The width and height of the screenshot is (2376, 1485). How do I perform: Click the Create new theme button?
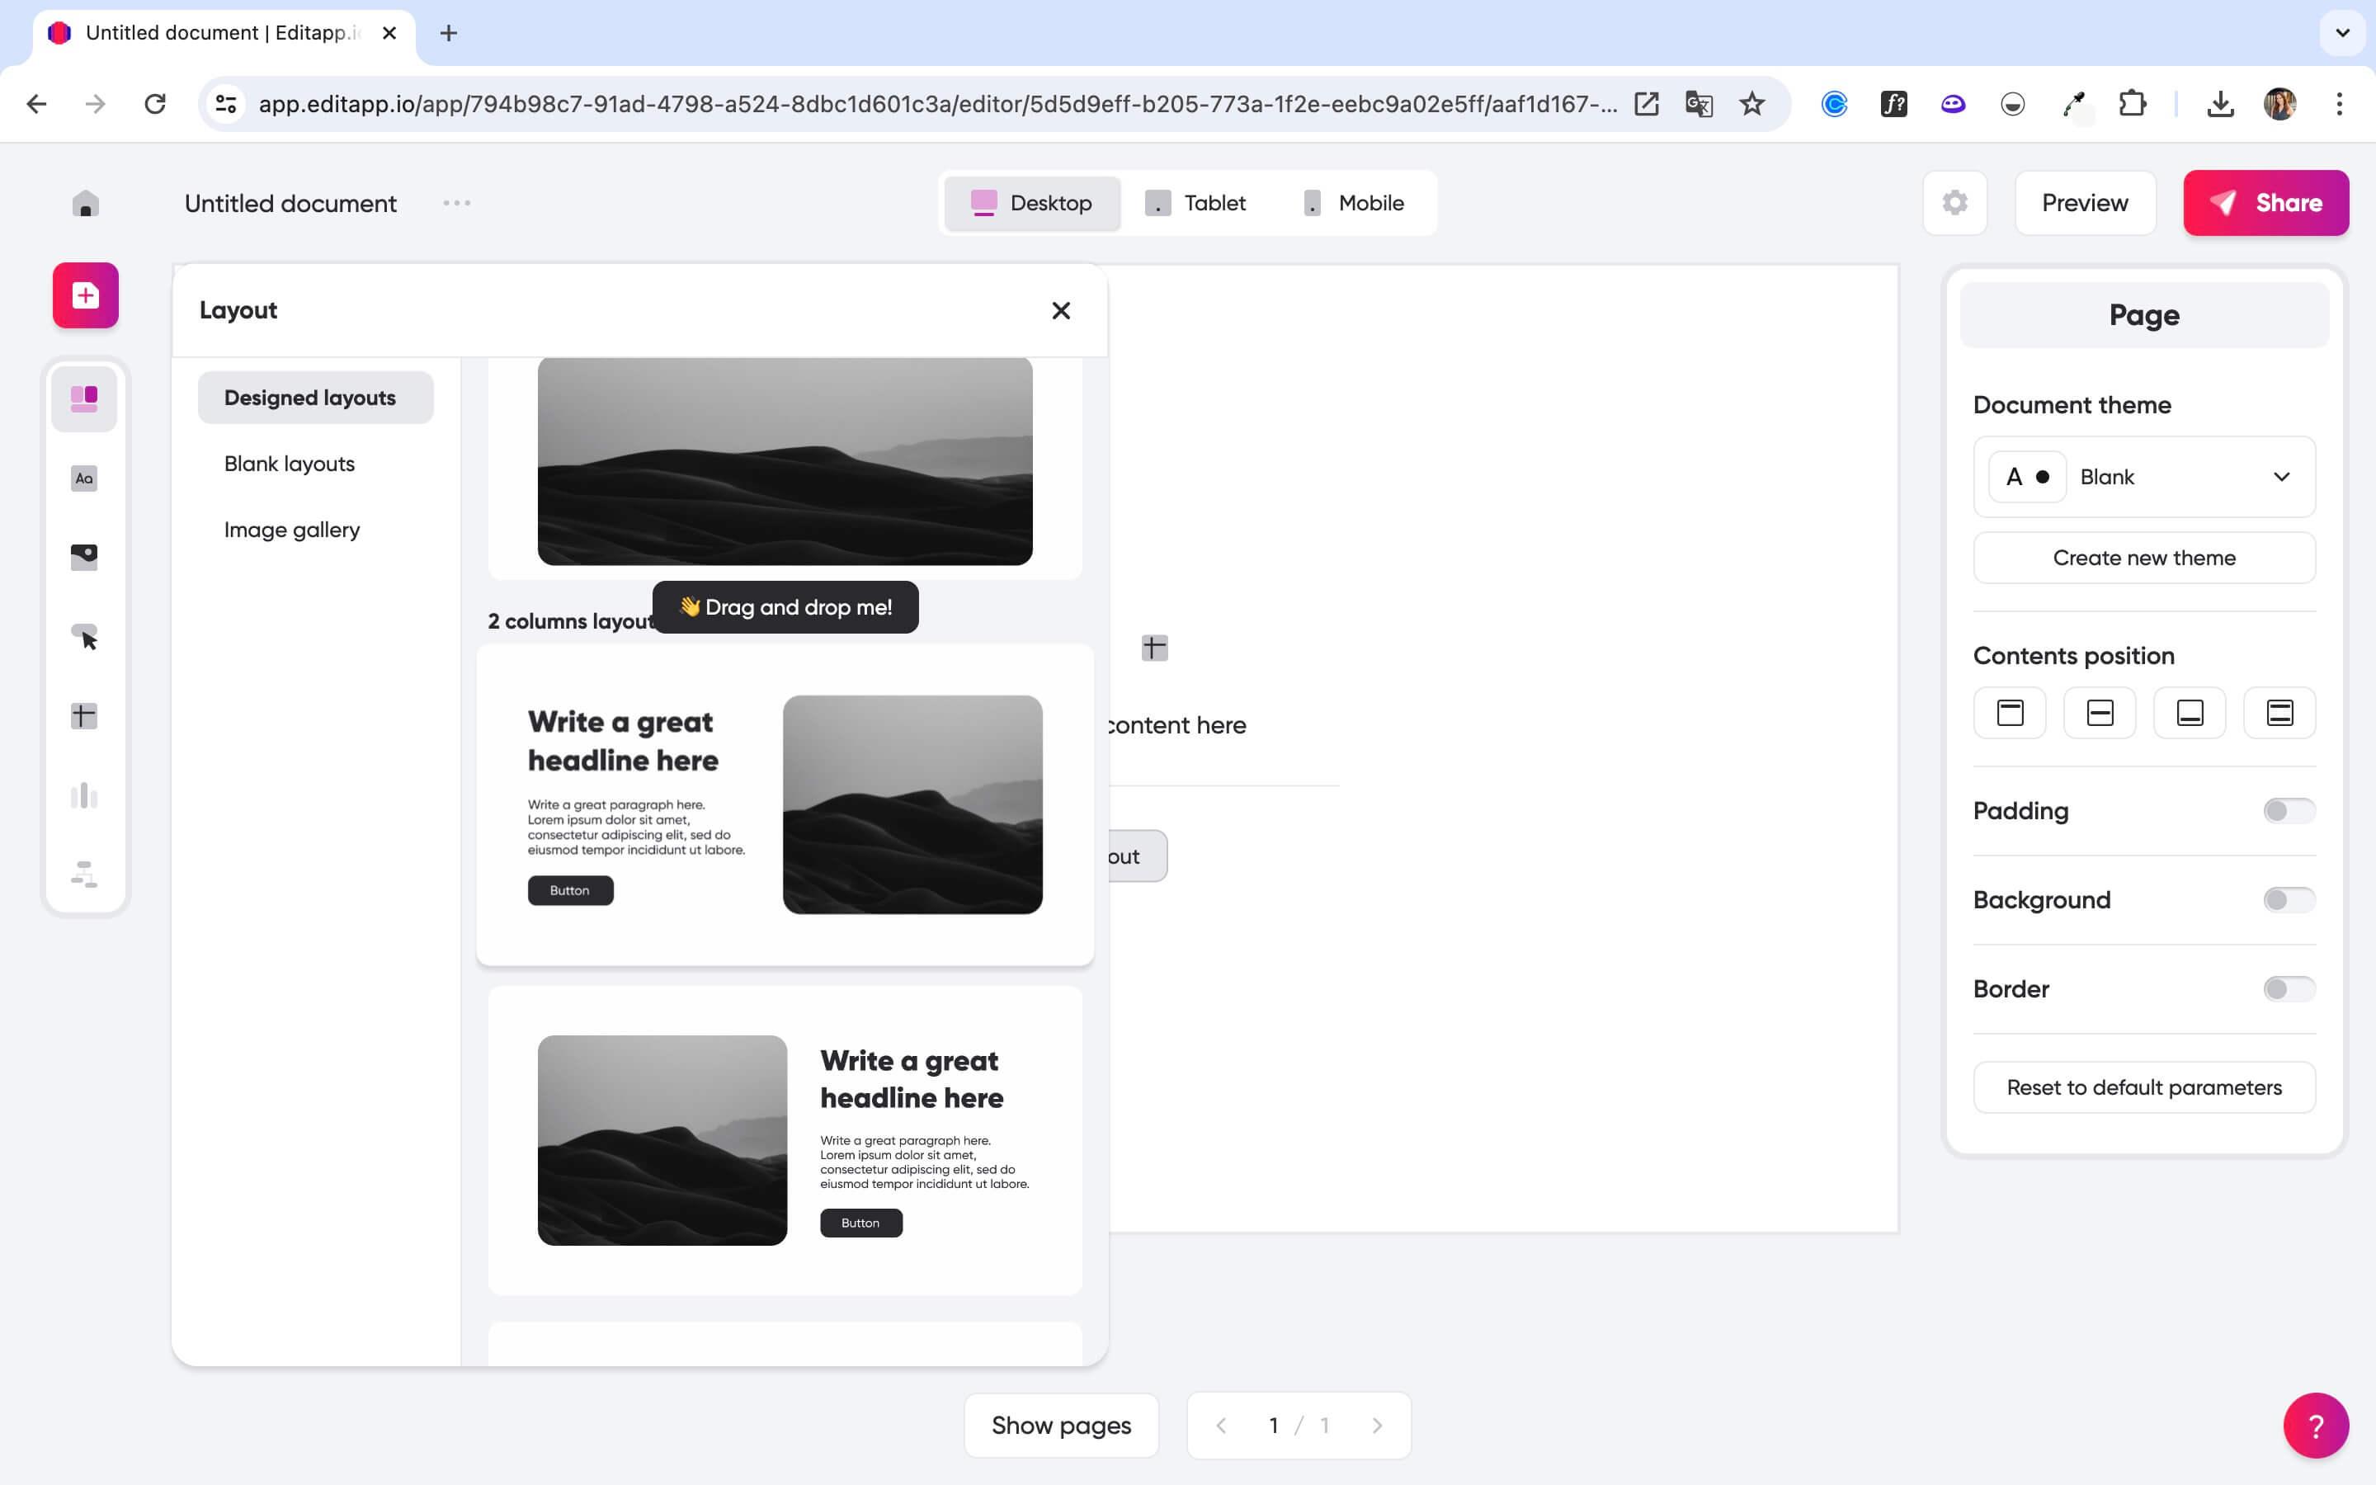(2145, 556)
